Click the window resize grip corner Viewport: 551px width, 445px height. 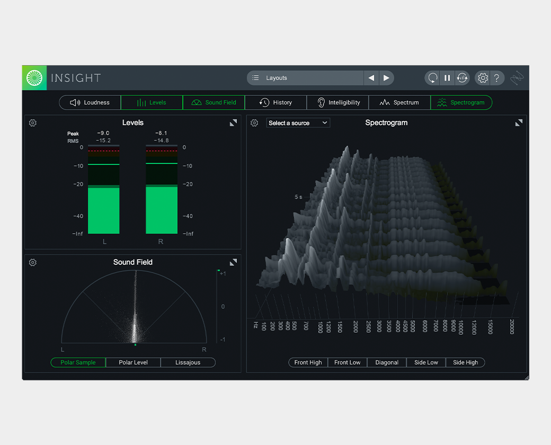click(x=527, y=378)
